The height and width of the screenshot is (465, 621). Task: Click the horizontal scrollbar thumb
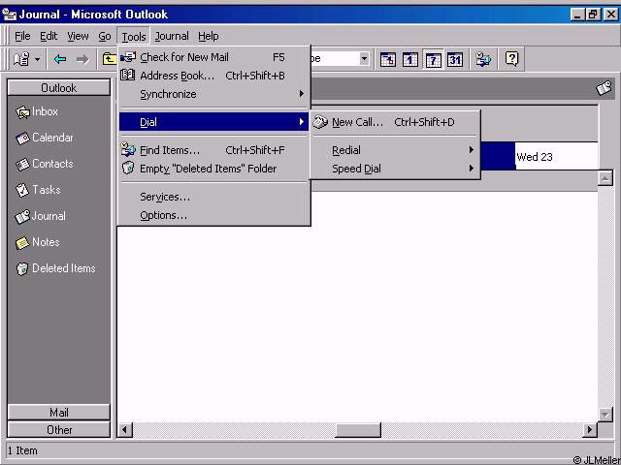coord(358,430)
